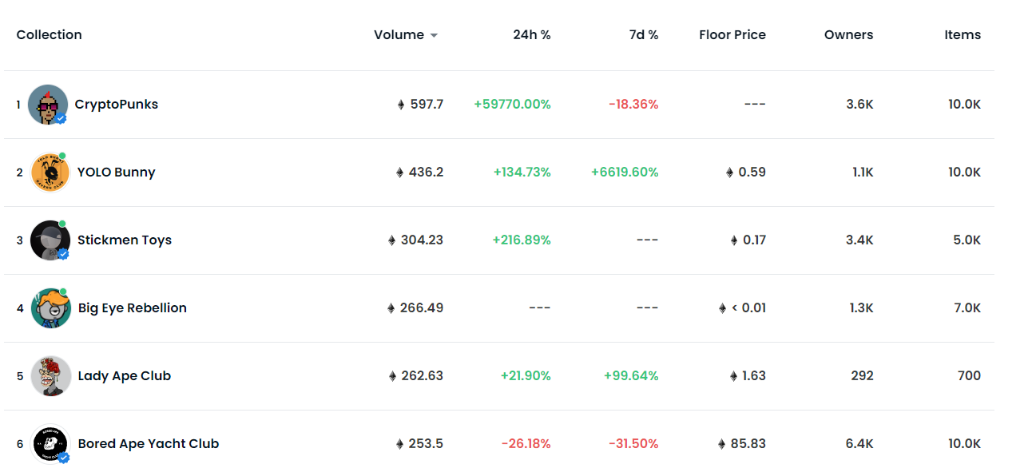Screen dimensions: 1028x476
Task: Click the Bored Ape Yacht Club 10.0K items
Action: (x=964, y=444)
